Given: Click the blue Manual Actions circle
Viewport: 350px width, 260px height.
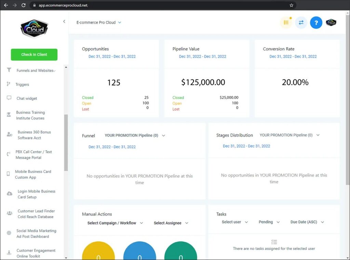Looking at the screenshot, I should [x=139, y=251].
